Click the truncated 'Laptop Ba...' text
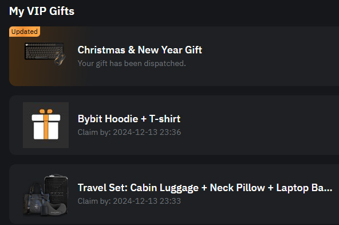339x225 pixels. tap(304, 188)
